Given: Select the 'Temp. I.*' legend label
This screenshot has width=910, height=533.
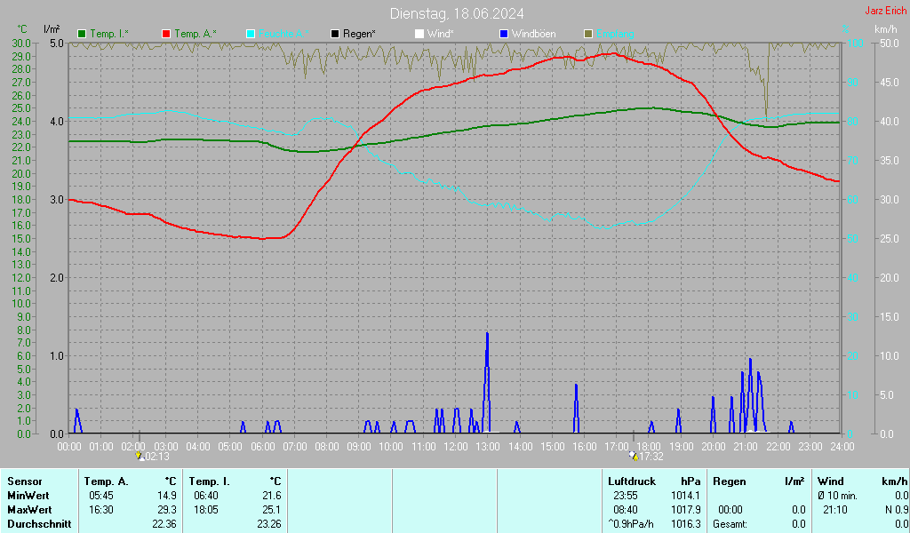Looking at the screenshot, I should (x=109, y=35).
